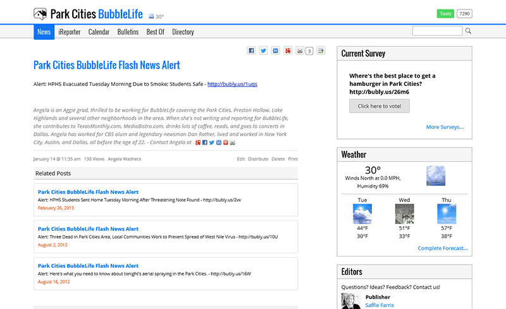Click the Print article link
Viewport: 506px width, 309px height.
pyautogui.click(x=293, y=159)
